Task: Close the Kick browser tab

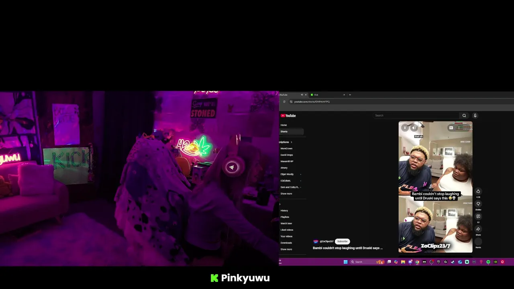Action: point(344,95)
